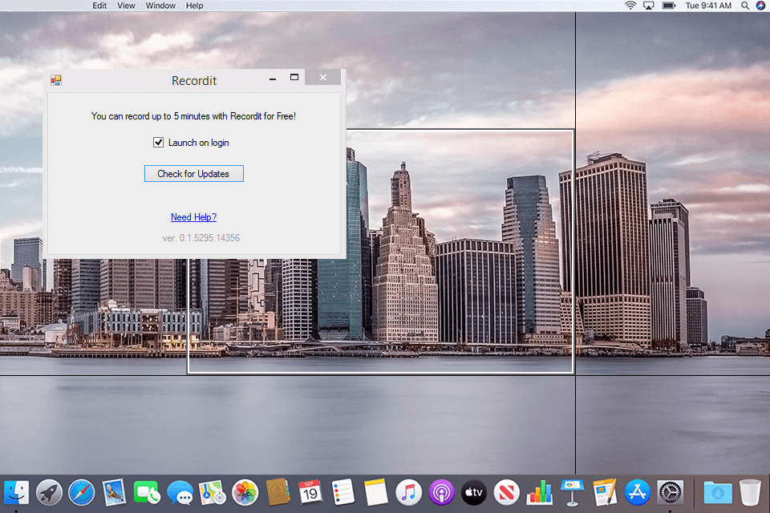Open the Window menu
Screen dimensions: 770x513
click(160, 6)
